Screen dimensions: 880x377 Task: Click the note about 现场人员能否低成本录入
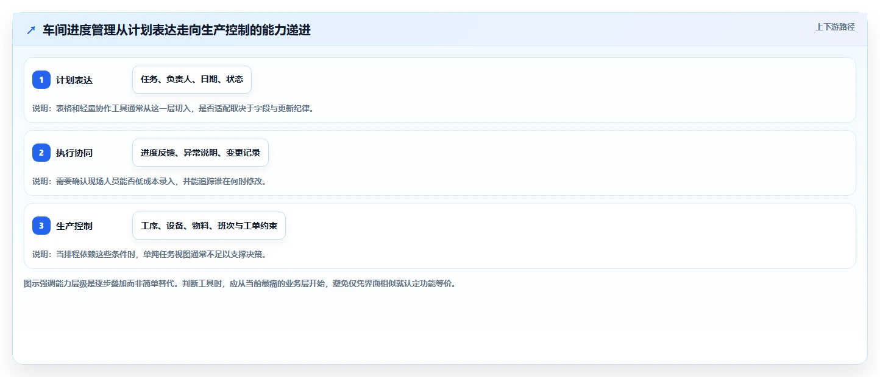click(x=149, y=181)
